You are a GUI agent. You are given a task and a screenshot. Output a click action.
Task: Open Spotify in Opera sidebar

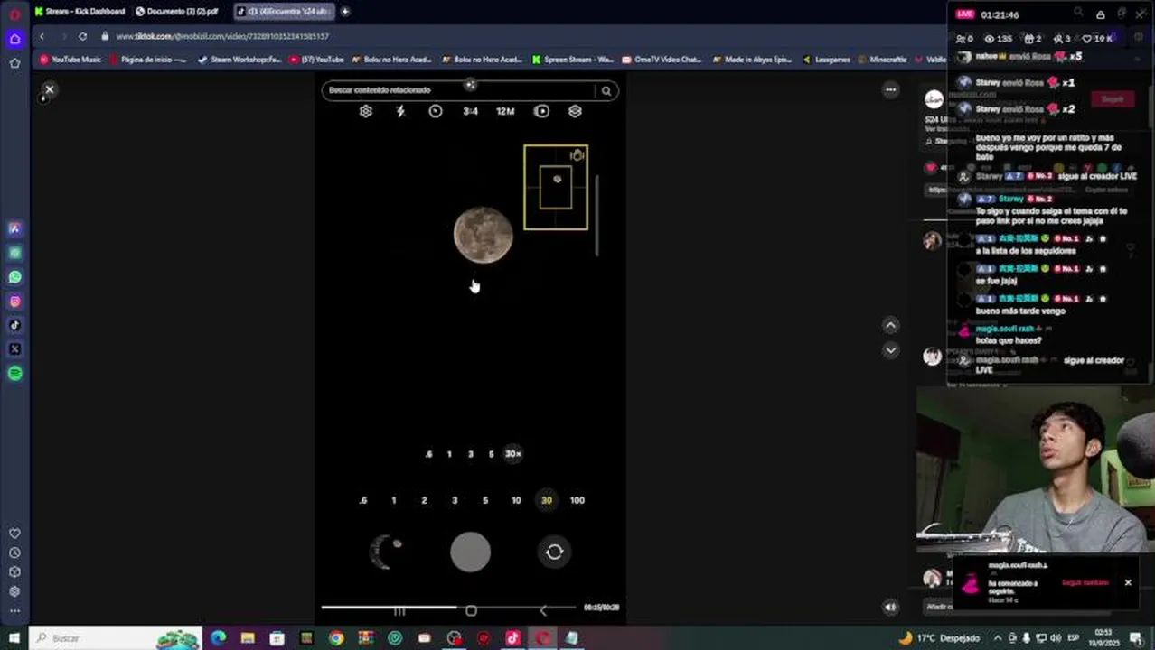(14, 373)
